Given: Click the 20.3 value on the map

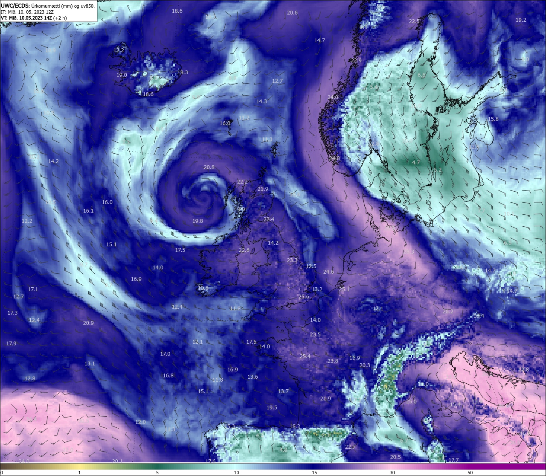Looking at the screenshot, I should [x=365, y=365].
